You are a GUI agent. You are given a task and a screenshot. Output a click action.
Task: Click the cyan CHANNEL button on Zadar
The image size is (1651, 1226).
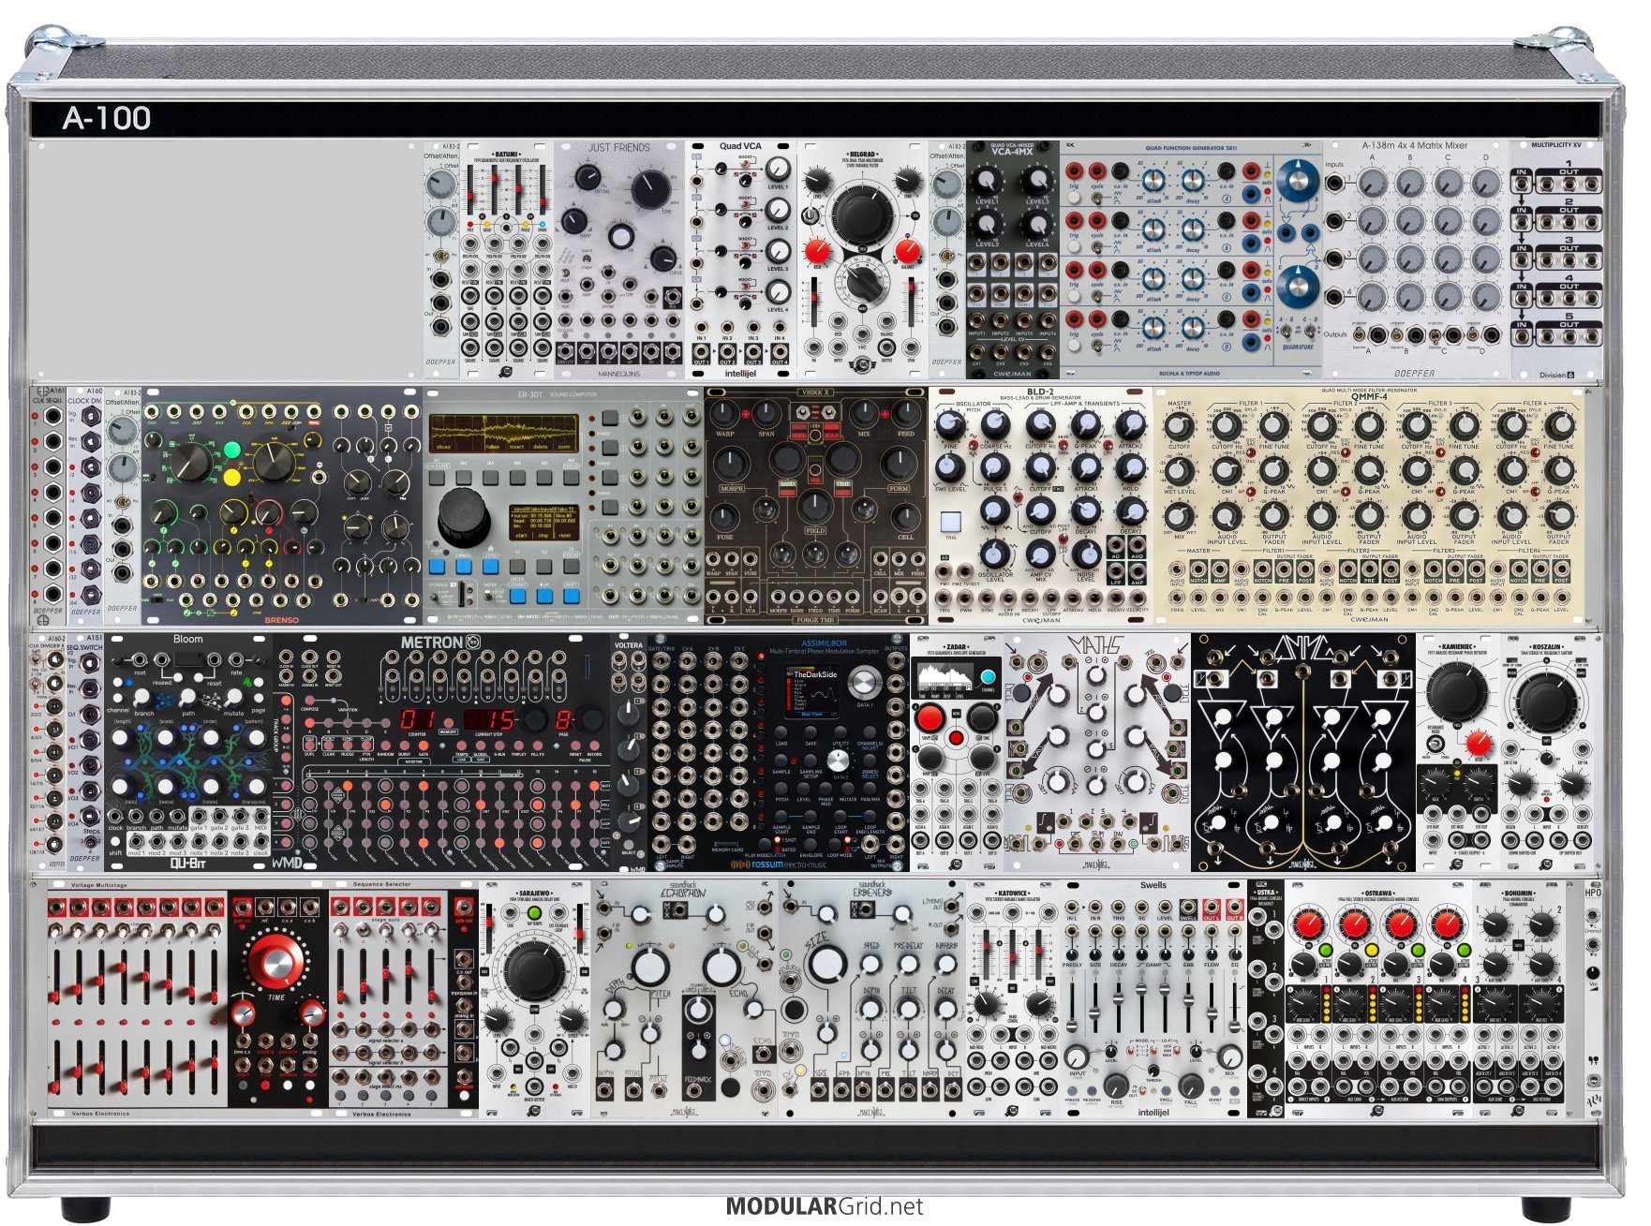tap(988, 677)
